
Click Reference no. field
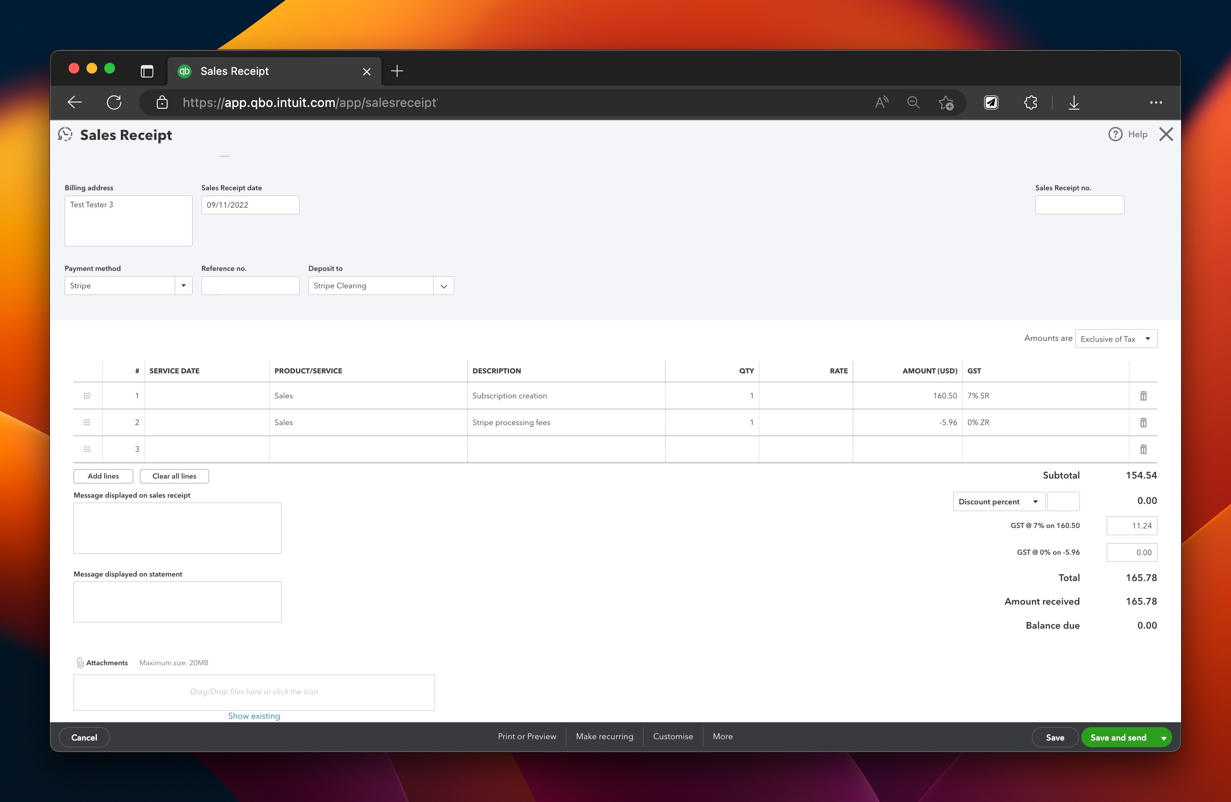pyautogui.click(x=250, y=286)
